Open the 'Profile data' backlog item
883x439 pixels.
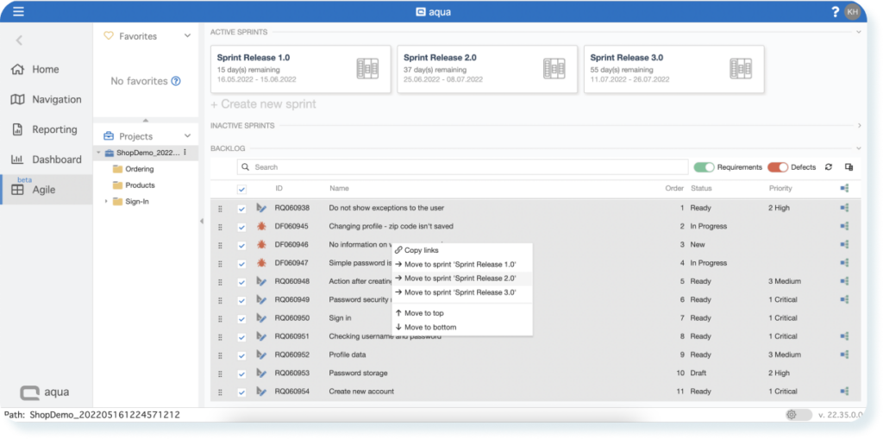coord(348,355)
